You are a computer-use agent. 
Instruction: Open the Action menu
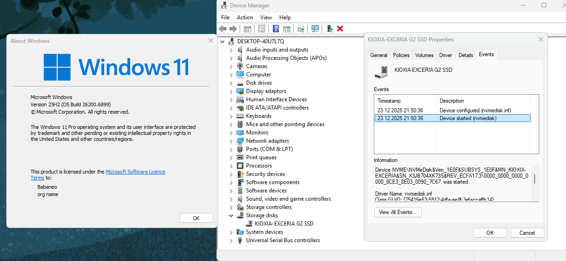pos(245,17)
